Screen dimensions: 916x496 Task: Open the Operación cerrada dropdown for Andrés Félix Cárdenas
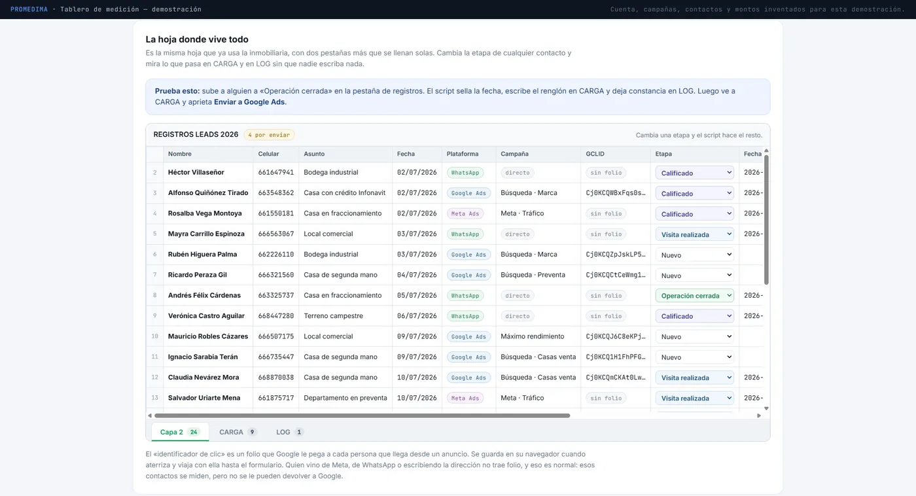(694, 295)
